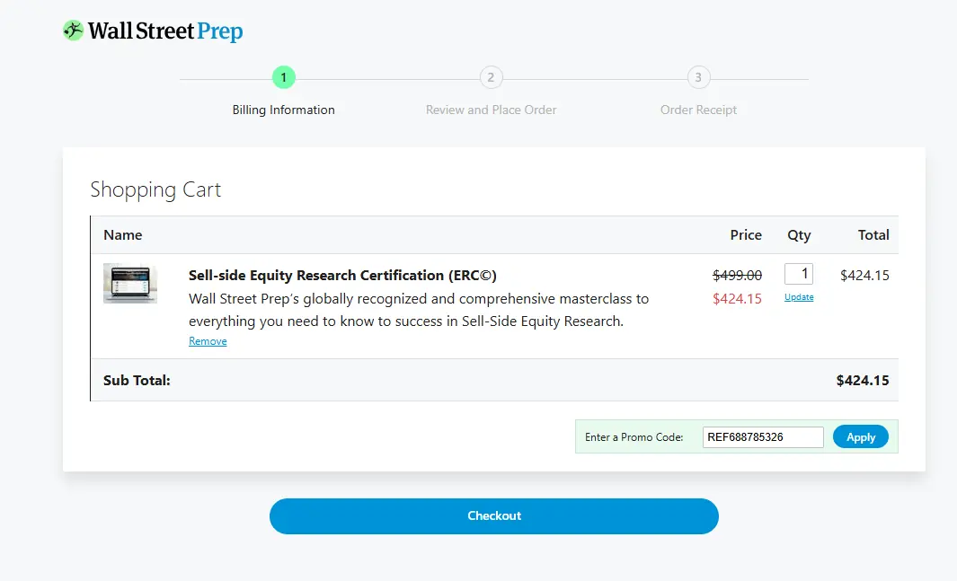Image resolution: width=957 pixels, height=581 pixels.
Task: Click Update link under quantity
Action: coord(799,297)
